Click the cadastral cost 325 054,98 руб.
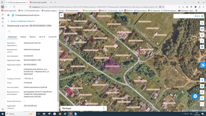The image size is (206, 116). 30,106
